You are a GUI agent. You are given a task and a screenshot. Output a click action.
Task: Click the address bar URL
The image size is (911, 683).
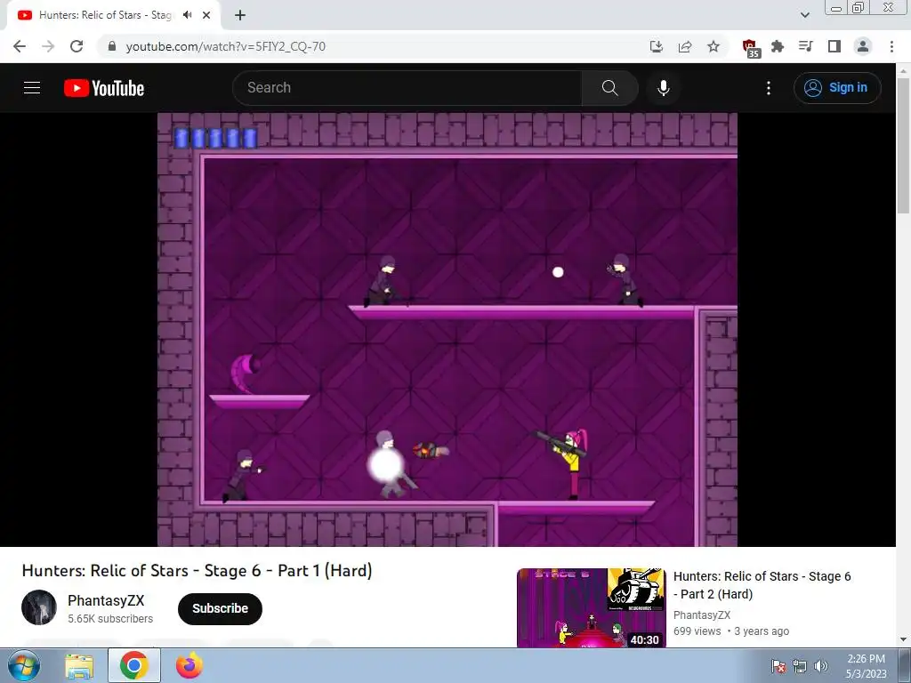coord(225,46)
